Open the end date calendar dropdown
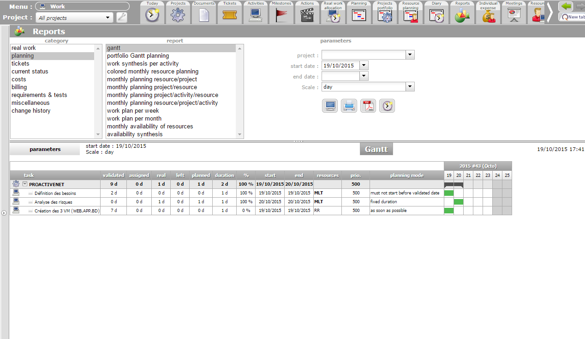Screen dimensions: 585x339 (x=364, y=76)
